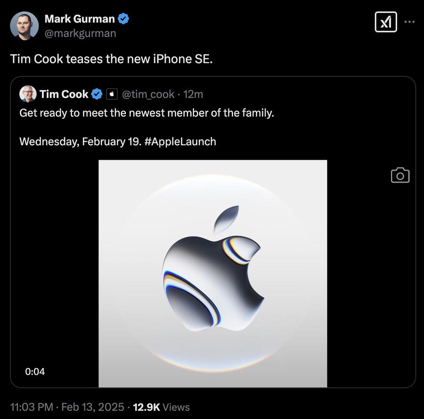Click the quoted text about the newest family member
This screenshot has width=424, height=419.
pos(147,113)
